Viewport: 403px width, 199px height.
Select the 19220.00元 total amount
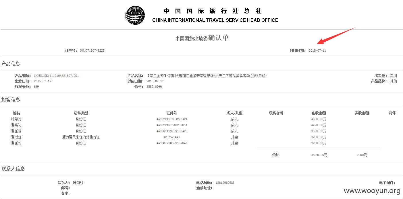319,155
